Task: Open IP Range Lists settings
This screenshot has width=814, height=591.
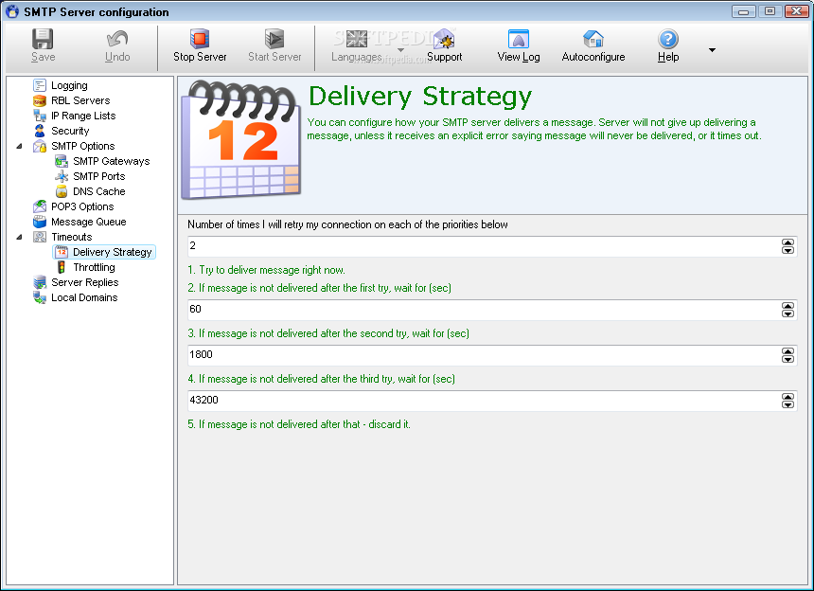Action: point(83,116)
